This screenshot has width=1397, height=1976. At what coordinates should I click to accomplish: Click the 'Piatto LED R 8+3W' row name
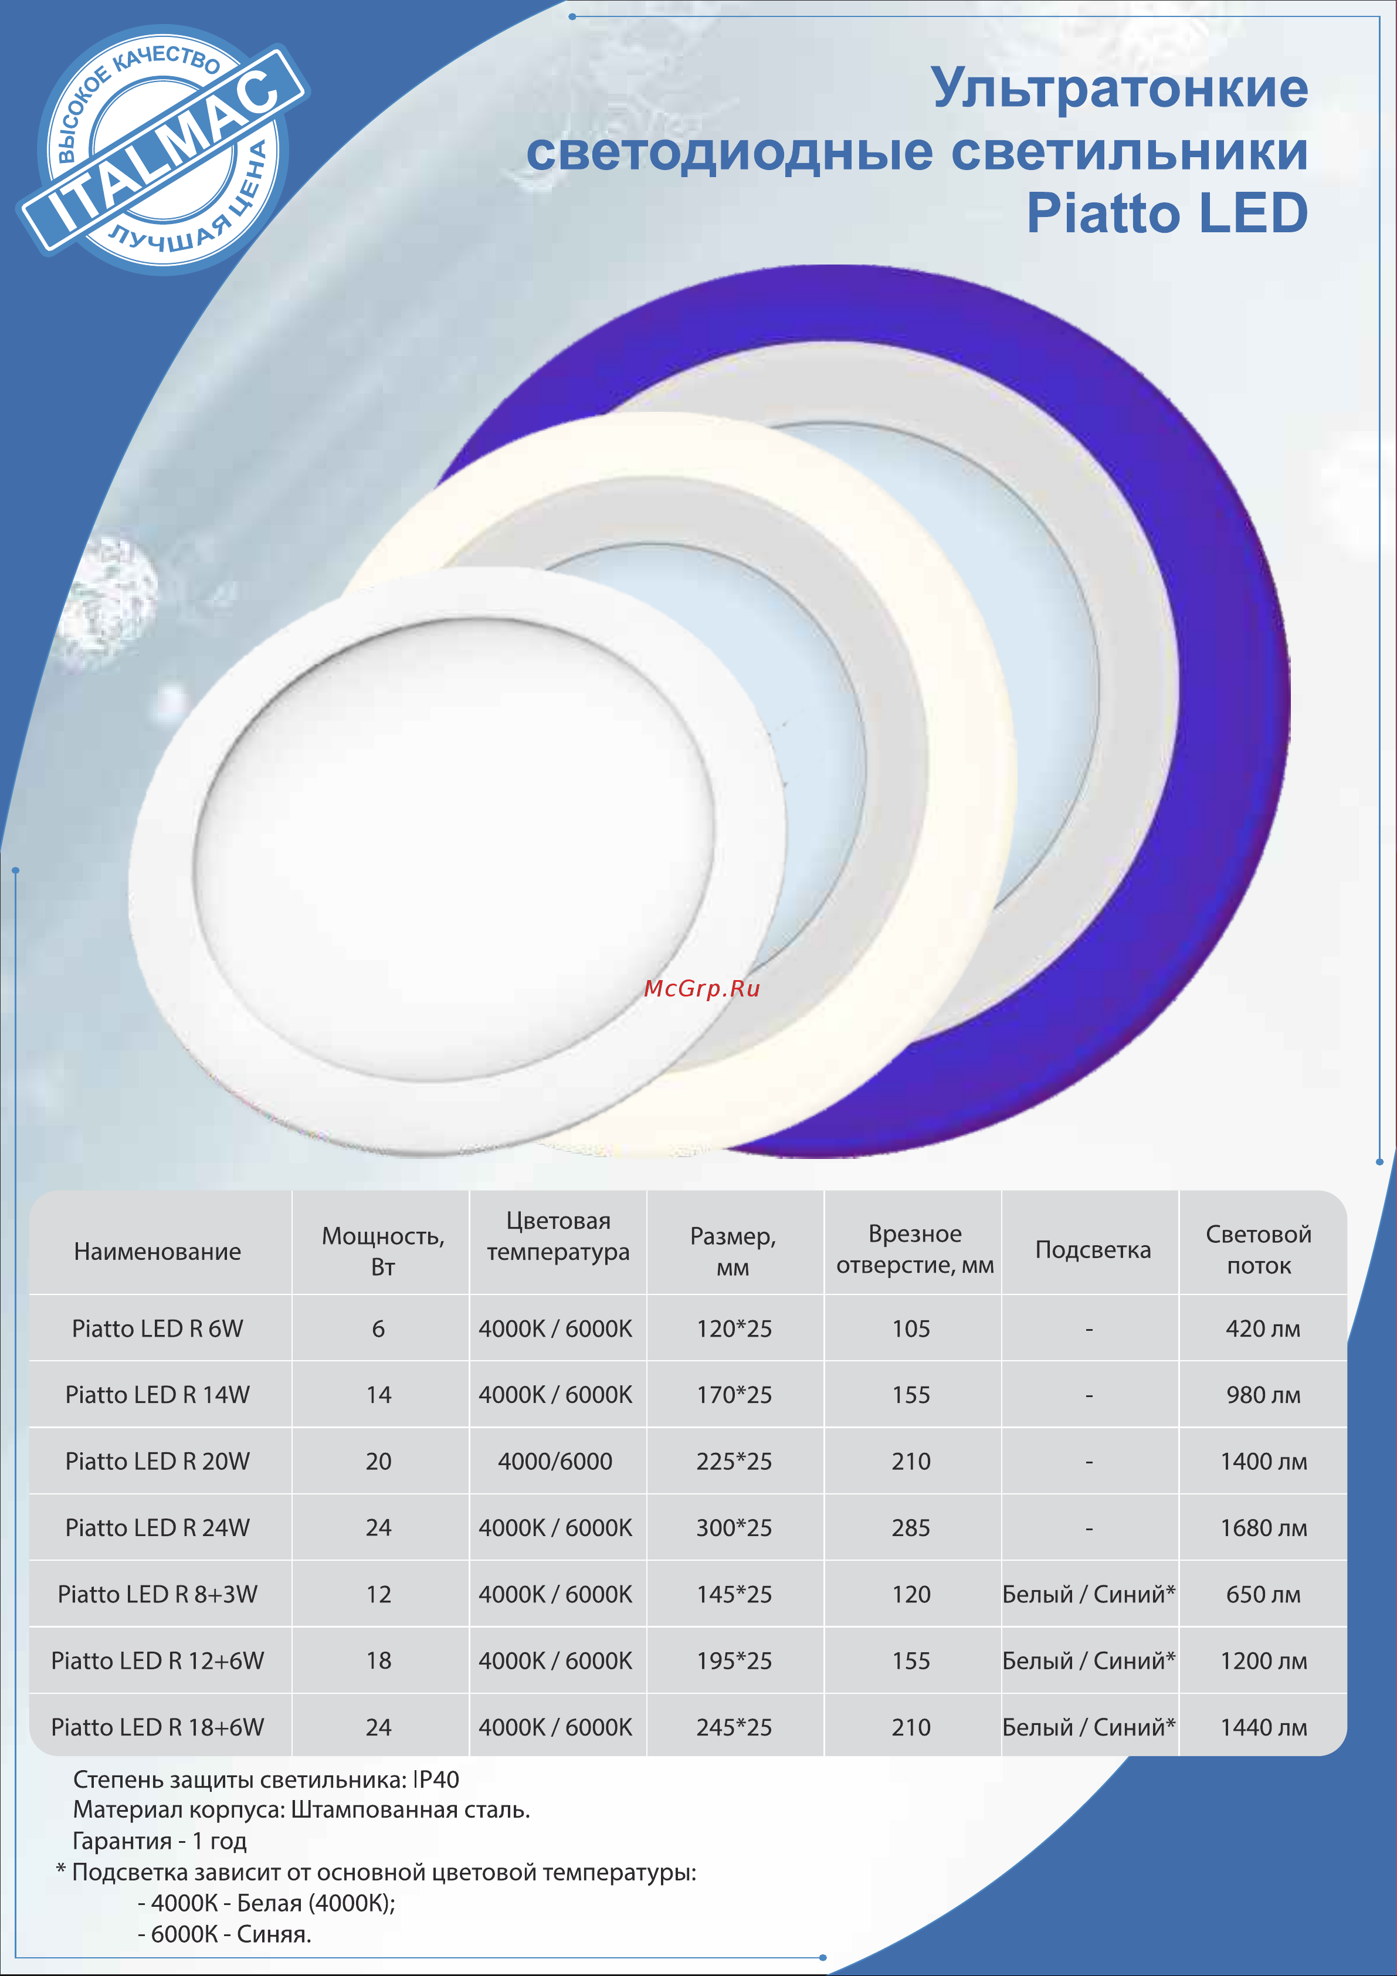click(158, 1595)
